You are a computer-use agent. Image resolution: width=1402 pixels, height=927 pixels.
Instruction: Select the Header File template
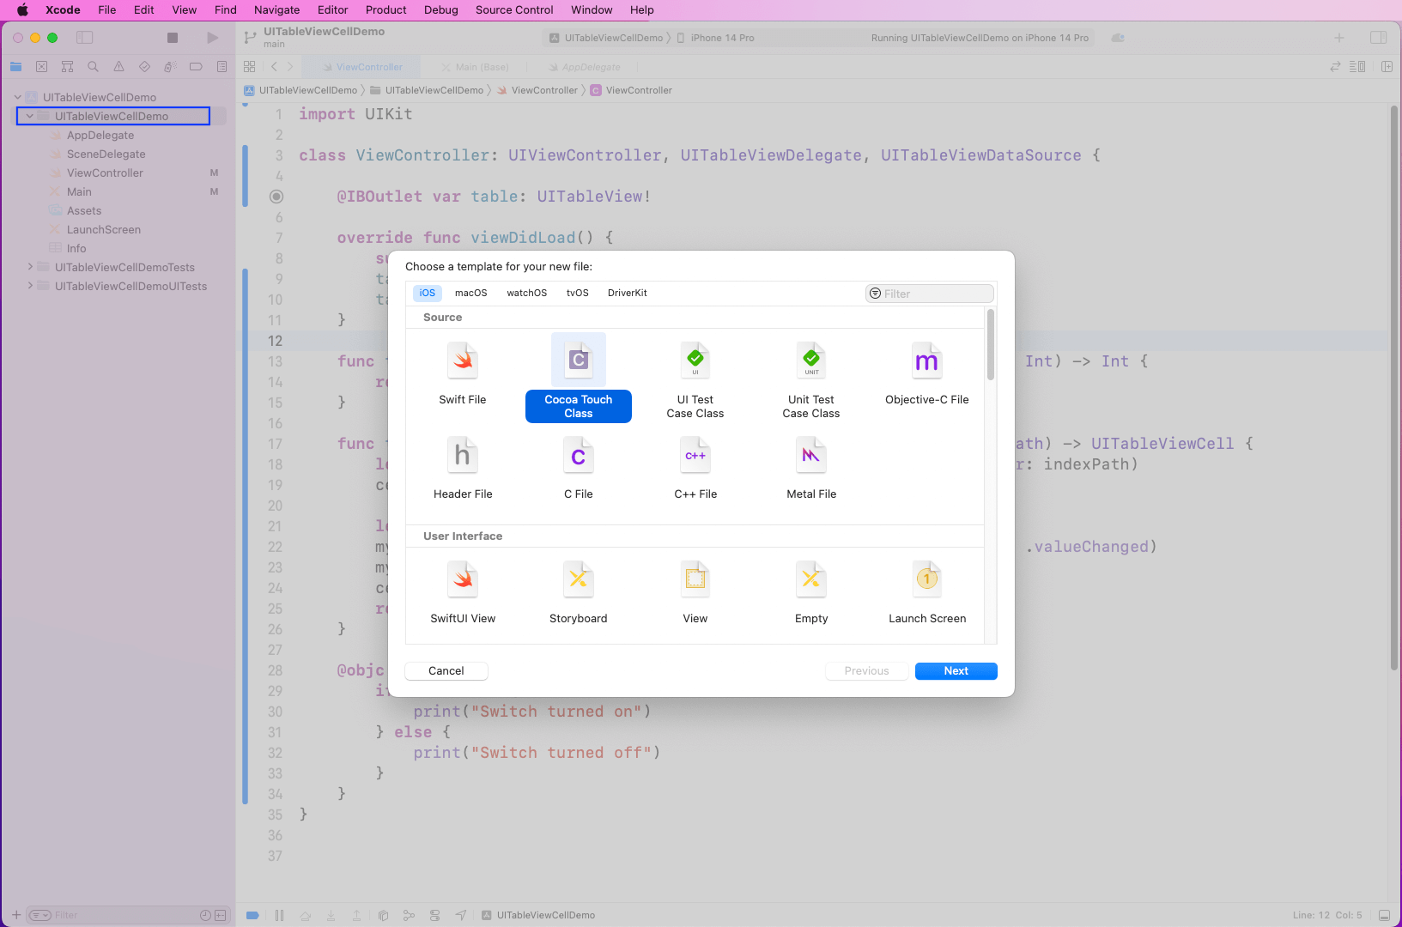[463, 456]
